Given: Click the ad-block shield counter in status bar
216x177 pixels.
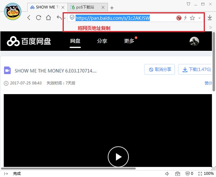Looking at the screenshot, I should coord(189,173).
